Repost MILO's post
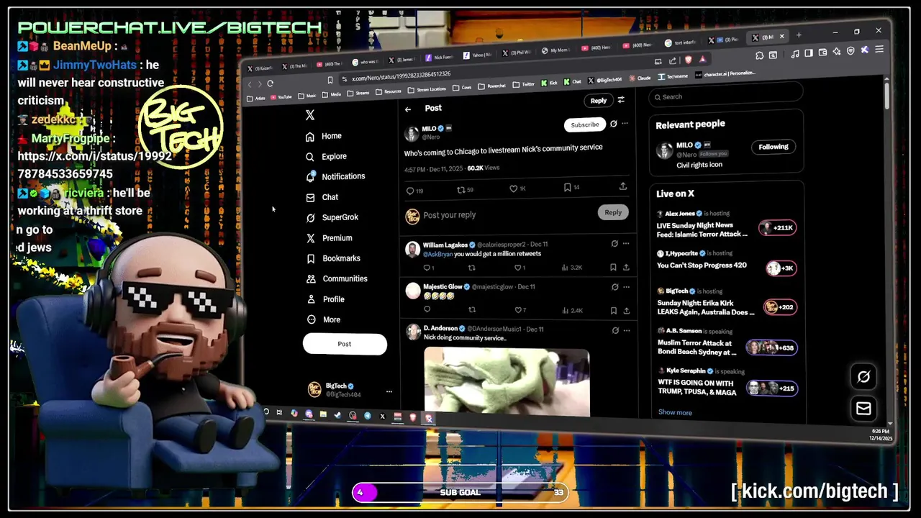921x518 pixels. pos(461,190)
